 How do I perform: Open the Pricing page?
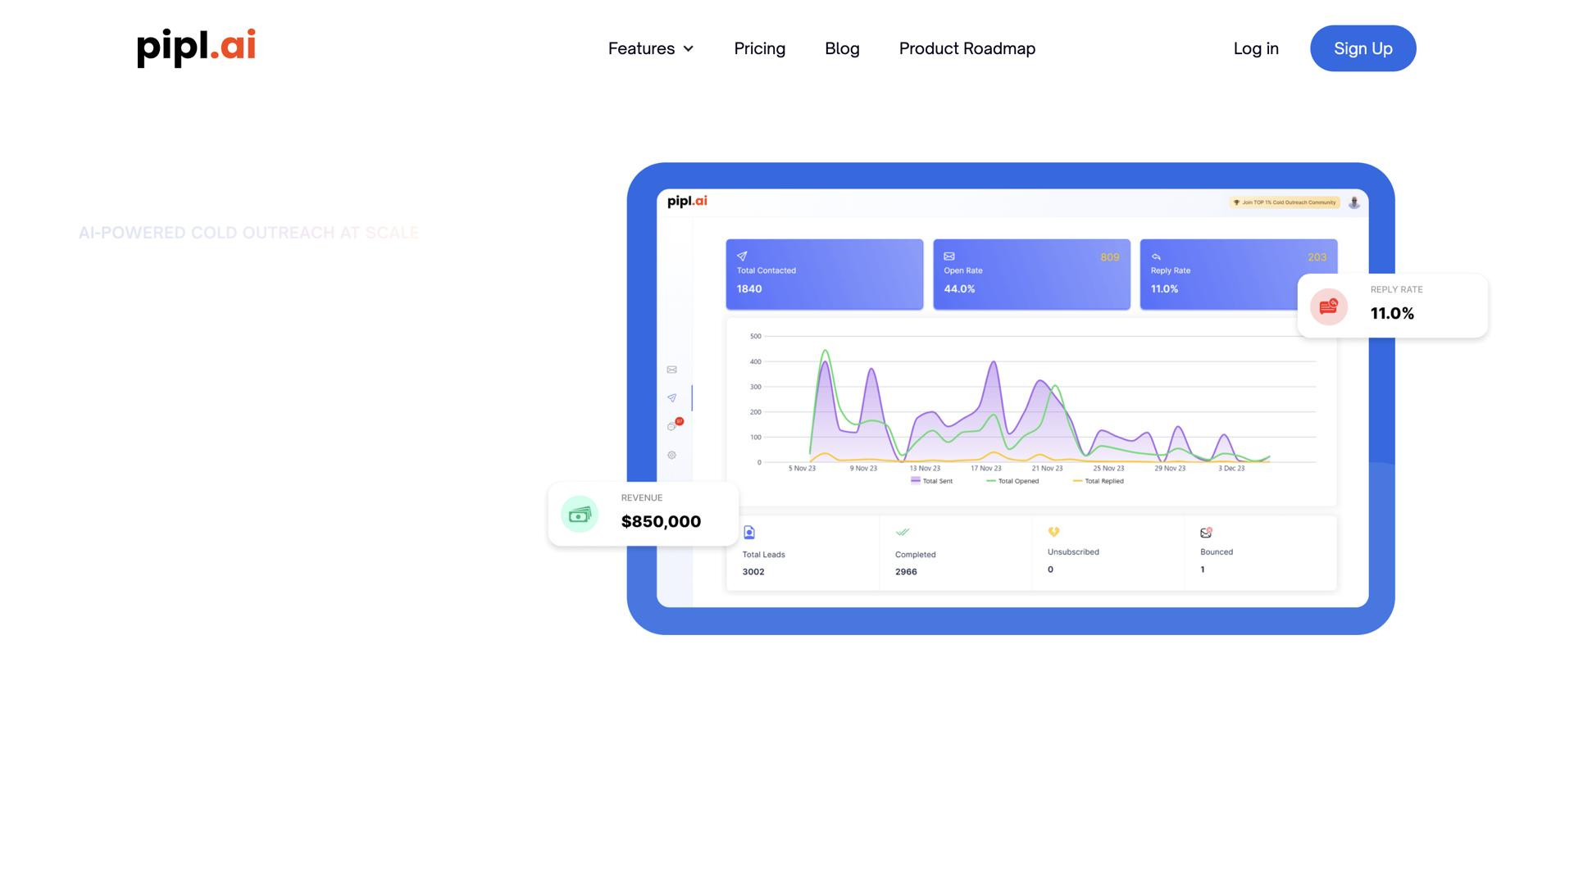pos(759,48)
